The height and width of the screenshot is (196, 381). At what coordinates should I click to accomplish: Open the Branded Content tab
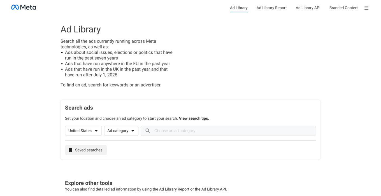tap(344, 8)
